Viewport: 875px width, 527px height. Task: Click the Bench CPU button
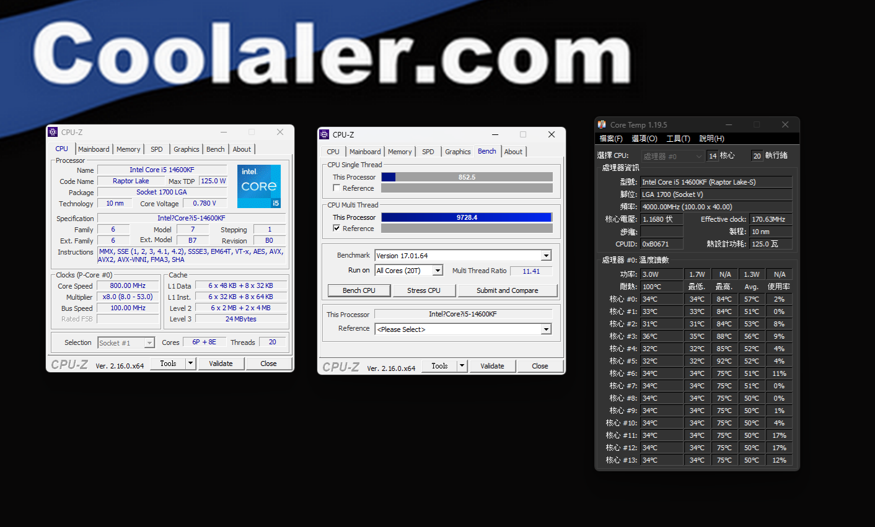tap(359, 290)
